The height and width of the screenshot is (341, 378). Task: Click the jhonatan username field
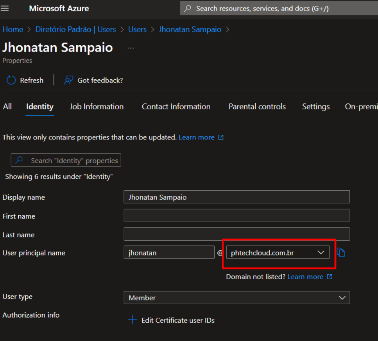pyautogui.click(x=169, y=252)
